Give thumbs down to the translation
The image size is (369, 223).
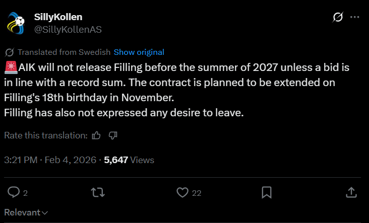coord(113,135)
